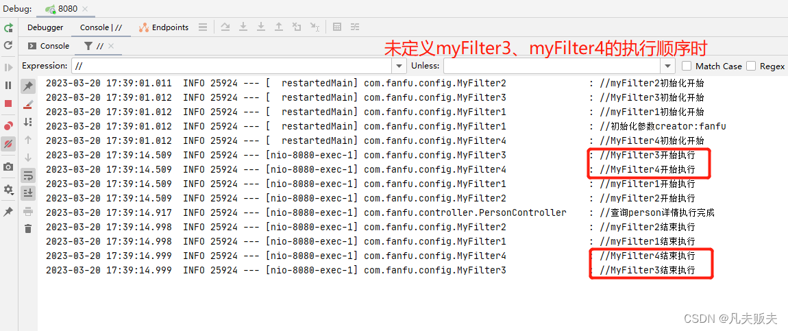Open Evaluate Expression calculator icon
The image size is (788, 331).
[337, 27]
